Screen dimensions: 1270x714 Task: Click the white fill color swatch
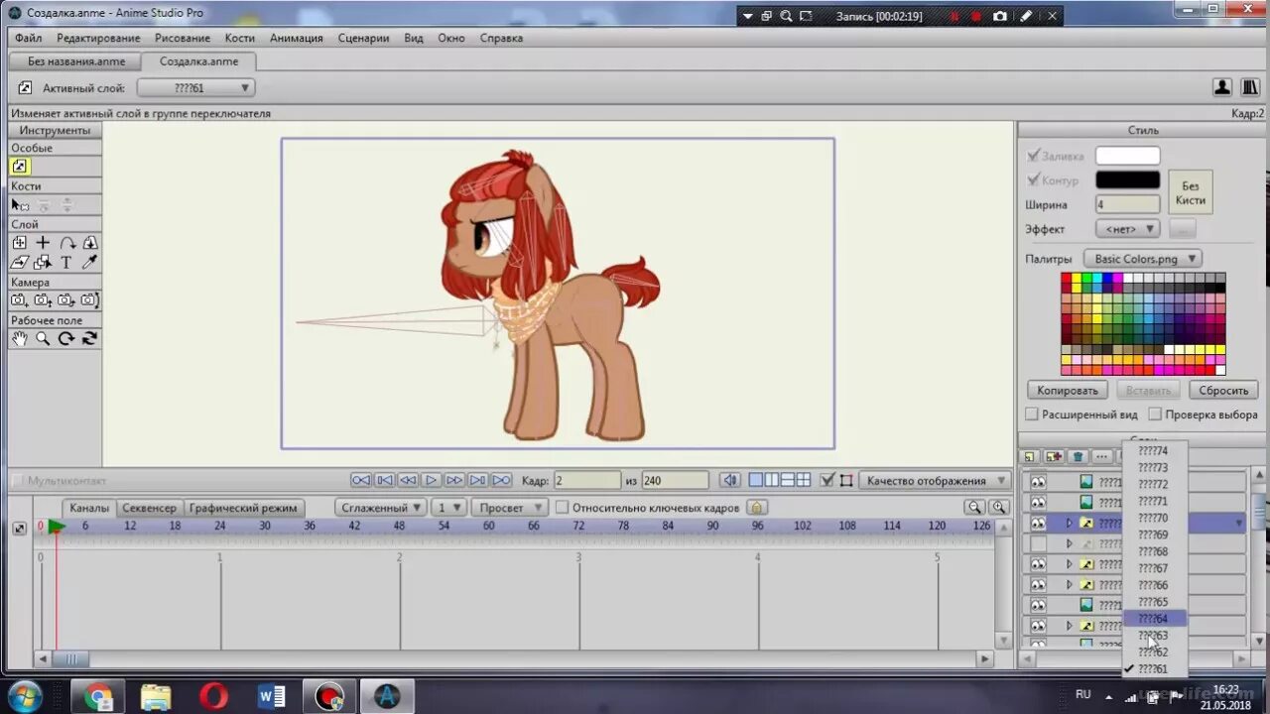1127,156
